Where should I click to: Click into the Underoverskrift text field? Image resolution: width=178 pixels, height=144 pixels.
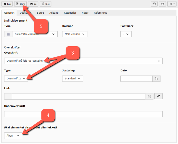(x=83, y=114)
